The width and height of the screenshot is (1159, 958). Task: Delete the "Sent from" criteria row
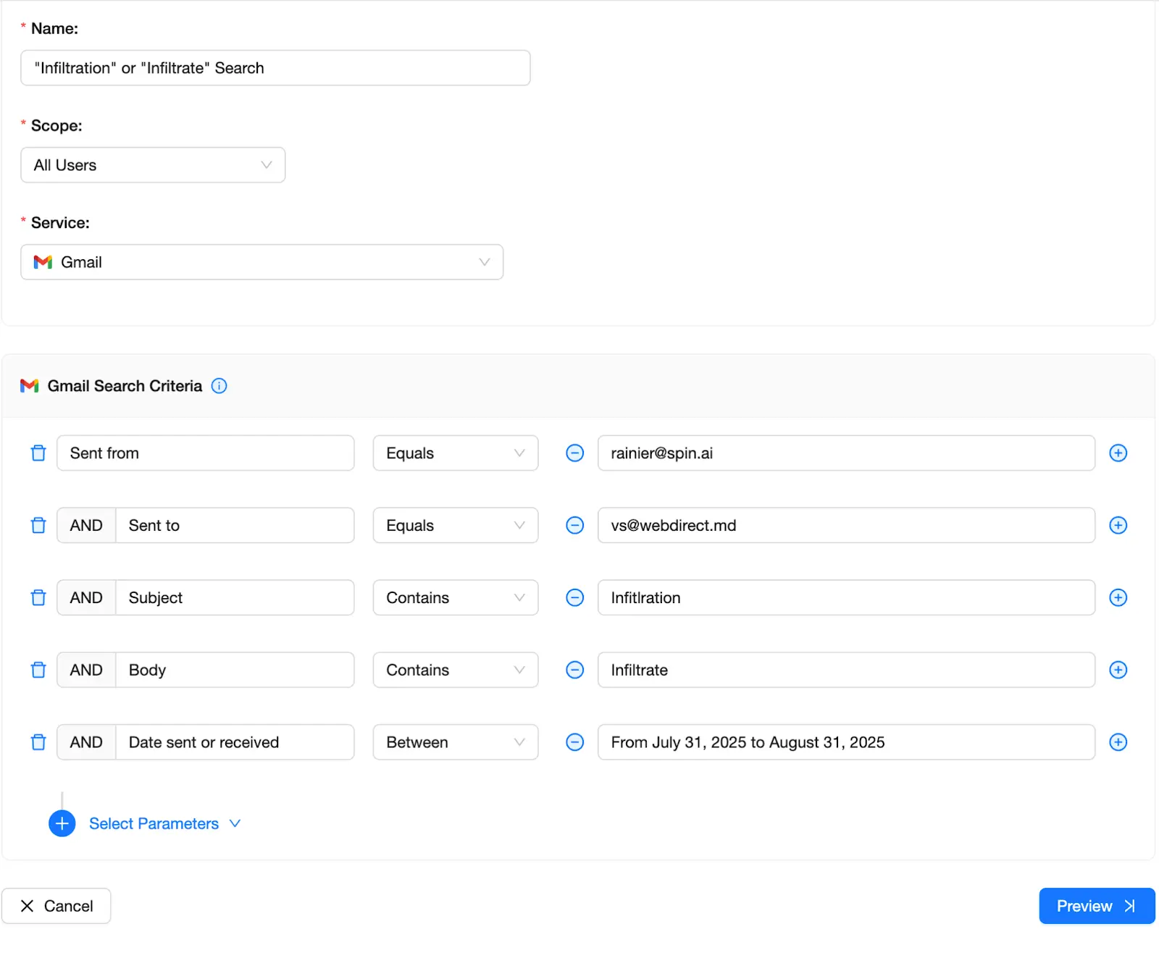click(38, 453)
